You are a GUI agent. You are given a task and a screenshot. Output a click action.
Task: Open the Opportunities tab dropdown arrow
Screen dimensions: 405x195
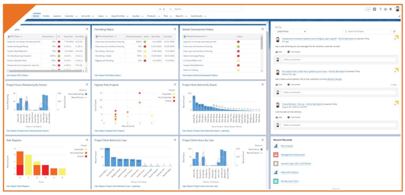(128, 16)
